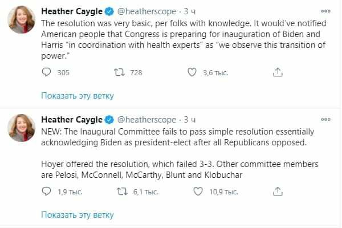The height and width of the screenshot is (228, 342).
Task: Reply to the NEW: Inaugural Committee tweet
Action: coord(47,192)
